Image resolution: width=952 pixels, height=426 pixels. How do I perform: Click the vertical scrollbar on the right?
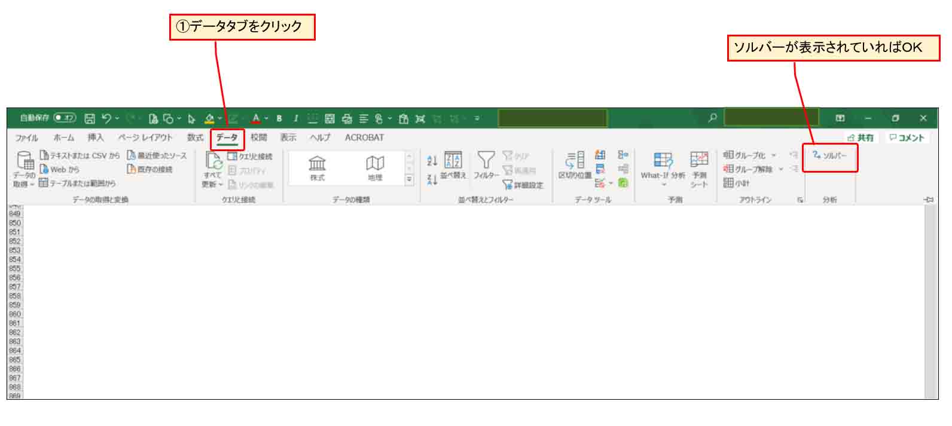point(930,299)
